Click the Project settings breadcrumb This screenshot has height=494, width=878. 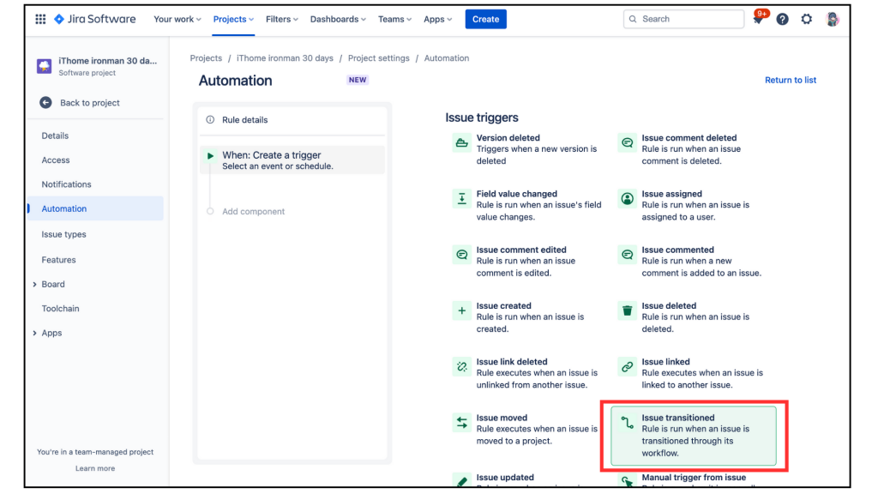[x=378, y=58]
